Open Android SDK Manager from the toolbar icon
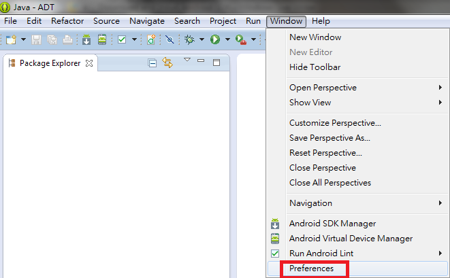 (86, 39)
